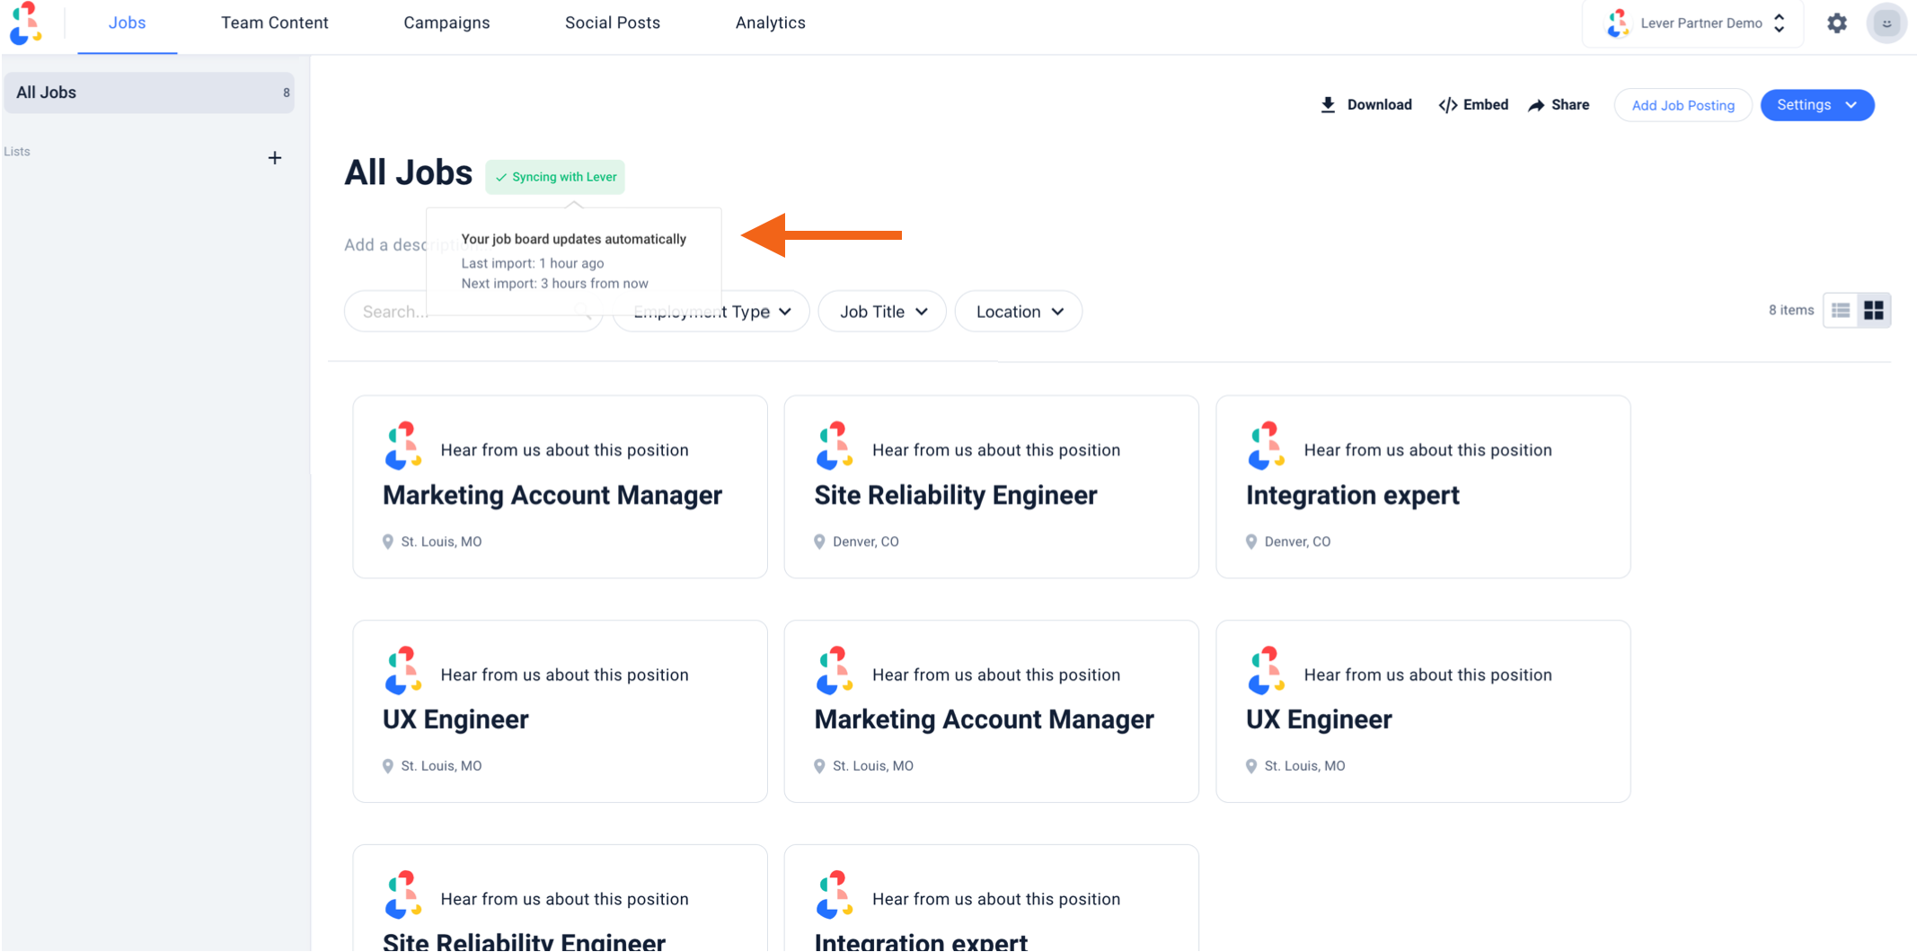Select All Jobs in the sidebar
The height and width of the screenshot is (952, 1917).
click(149, 93)
